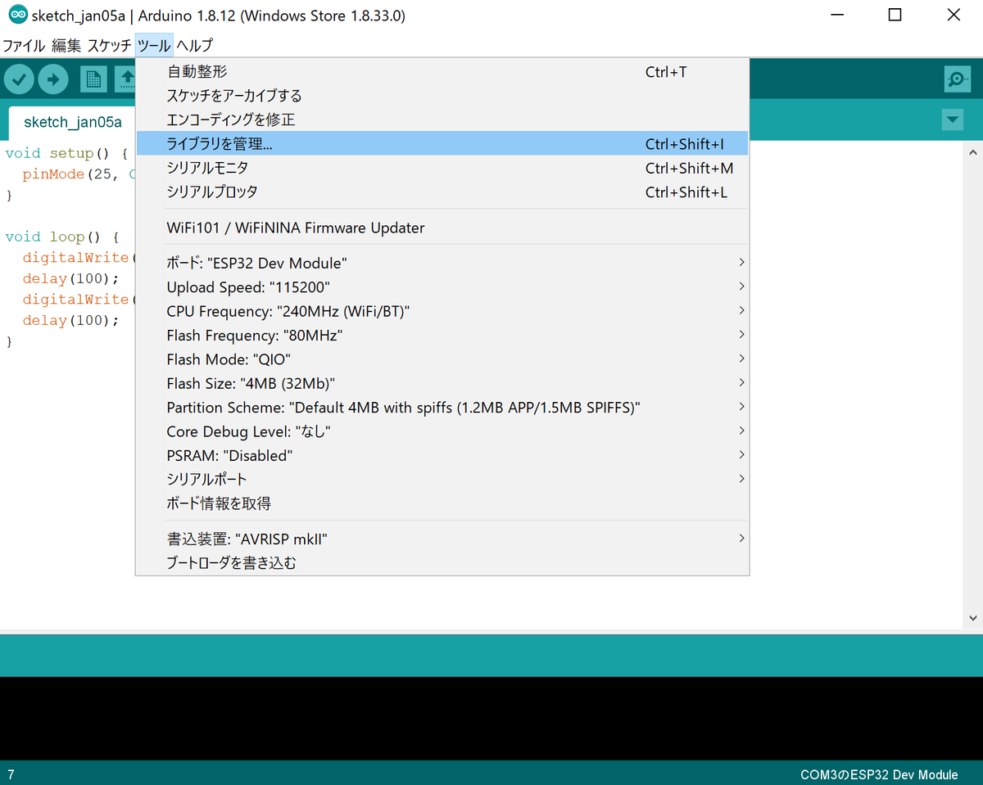This screenshot has width=983, height=785.
Task: Expand the Core Debug Level submenu
Action: (x=442, y=431)
